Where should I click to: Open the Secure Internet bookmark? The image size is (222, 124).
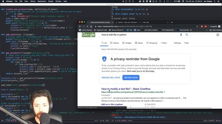(117, 30)
